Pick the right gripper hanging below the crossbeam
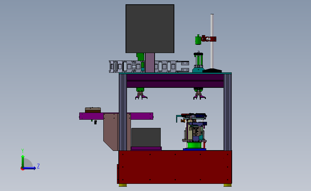The image size is (311, 191). [199, 93]
